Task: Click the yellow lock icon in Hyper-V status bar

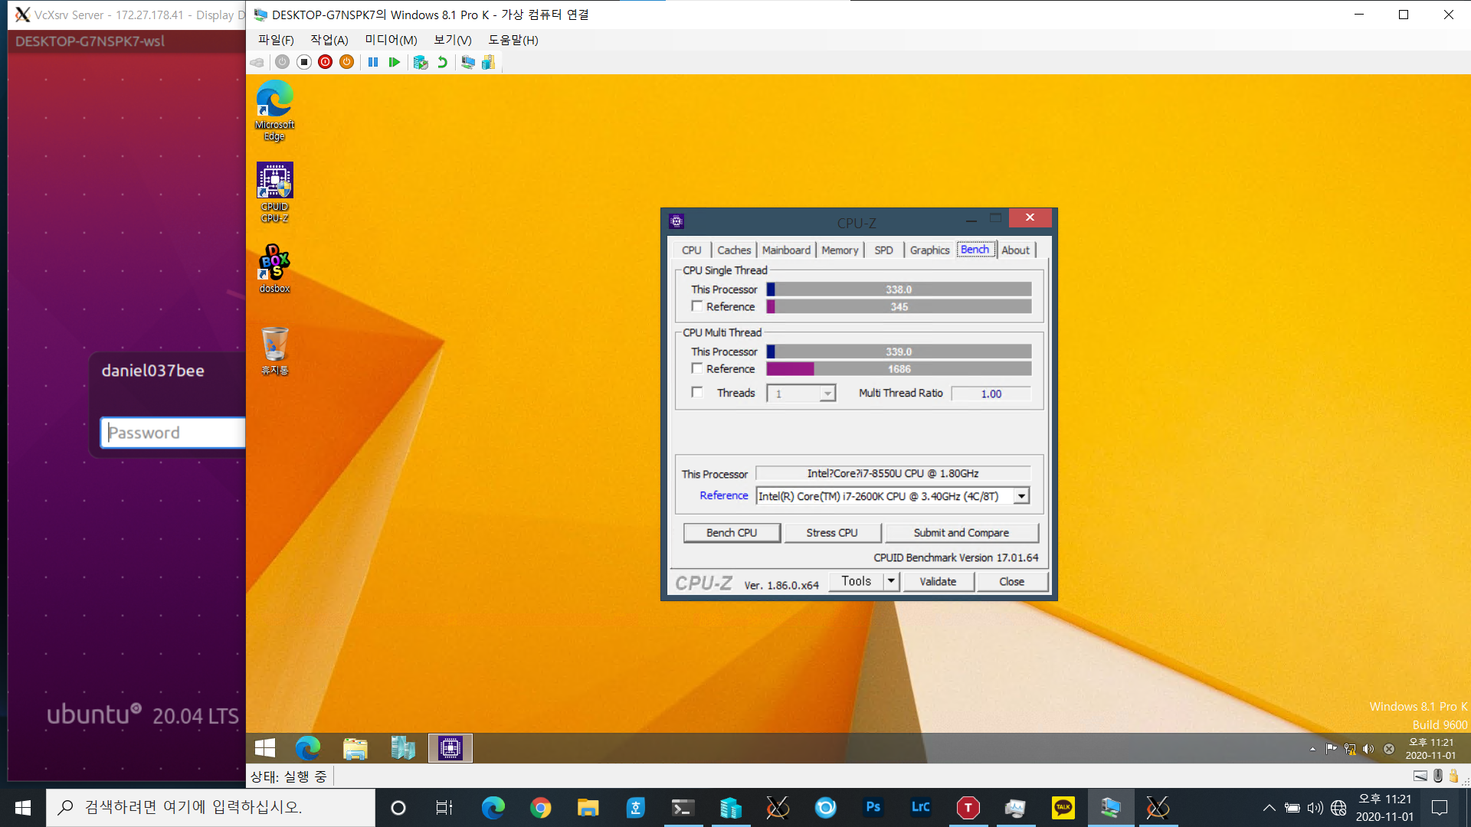Action: click(1453, 776)
